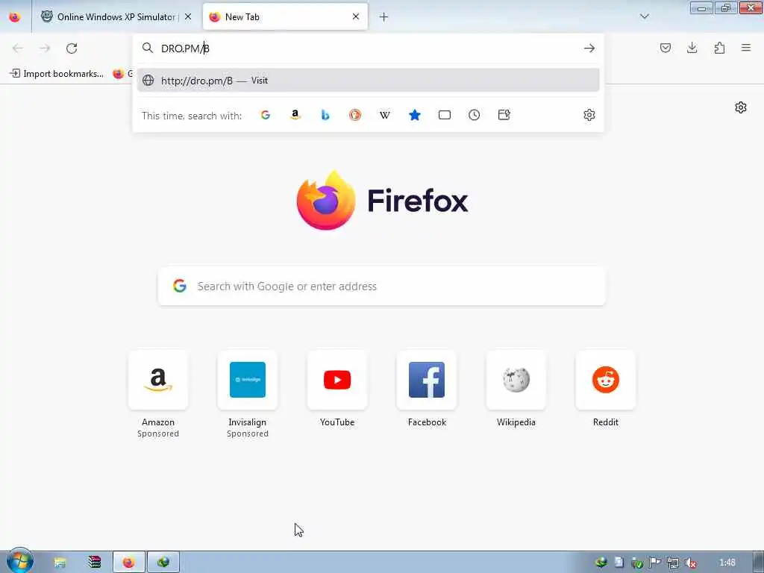Search this time with Bing icon
This screenshot has width=764, height=573.
[325, 115]
